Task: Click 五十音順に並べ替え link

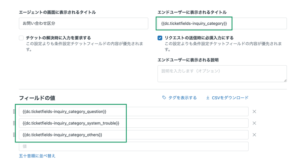Action: point(37,156)
